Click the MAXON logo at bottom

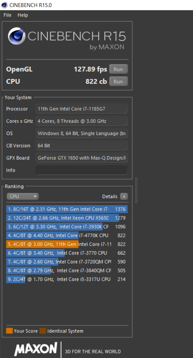(x=36, y=349)
